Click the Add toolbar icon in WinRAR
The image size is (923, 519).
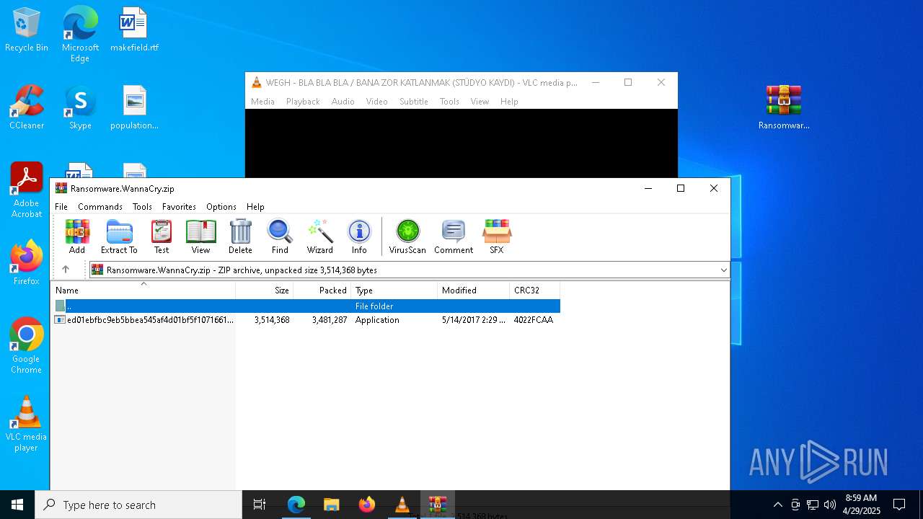coord(76,237)
